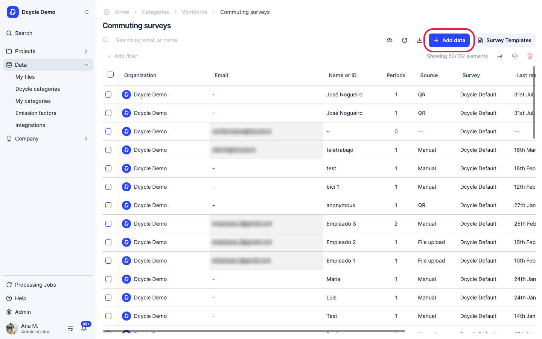
Task: Open Processing Jobs in sidebar
Action: pyautogui.click(x=35, y=285)
